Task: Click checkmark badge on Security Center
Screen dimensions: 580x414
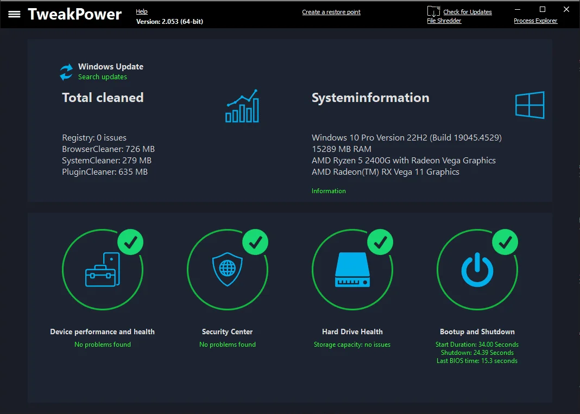Action: click(x=255, y=242)
